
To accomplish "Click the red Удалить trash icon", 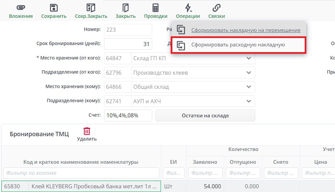I will pyautogui.click(x=87, y=131).
